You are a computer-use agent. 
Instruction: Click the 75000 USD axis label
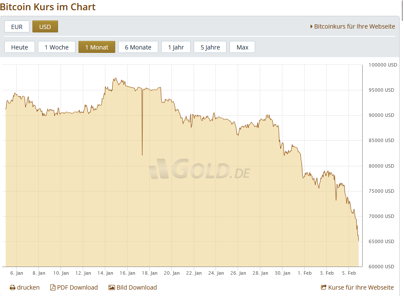click(x=381, y=191)
